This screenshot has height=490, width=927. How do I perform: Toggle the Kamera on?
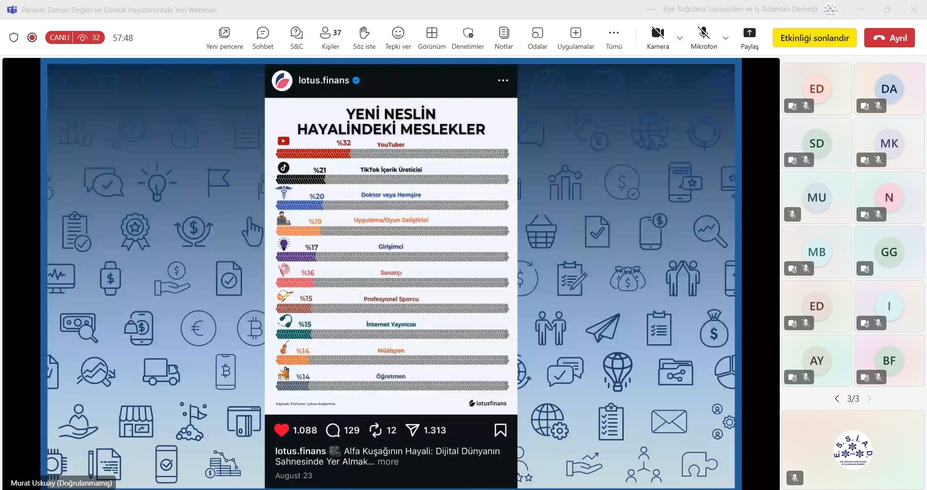[x=658, y=38]
